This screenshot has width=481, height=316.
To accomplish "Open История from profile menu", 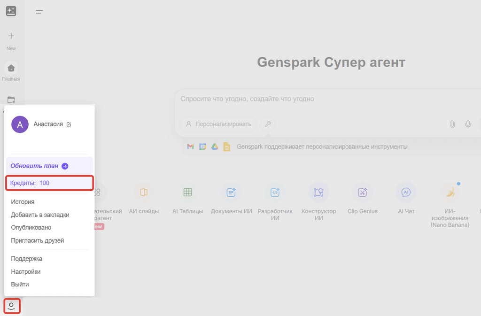I will [x=23, y=202].
